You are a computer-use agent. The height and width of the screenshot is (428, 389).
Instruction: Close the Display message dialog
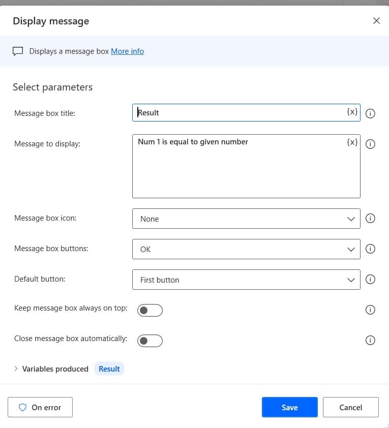click(x=376, y=21)
